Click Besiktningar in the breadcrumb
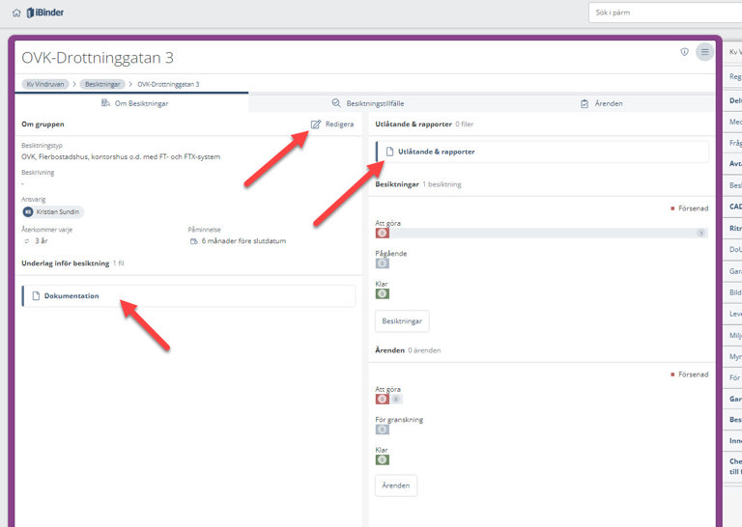 [101, 84]
